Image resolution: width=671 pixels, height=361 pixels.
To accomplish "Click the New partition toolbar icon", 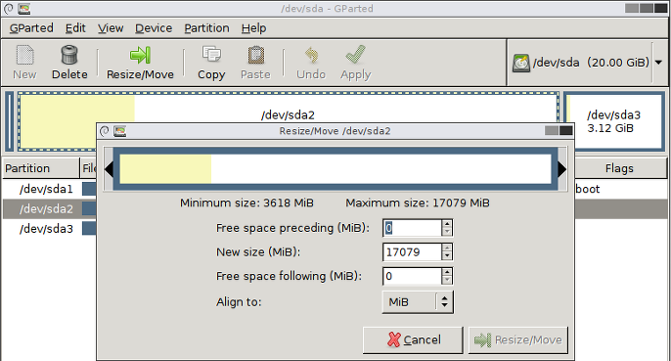I will pyautogui.click(x=24, y=55).
